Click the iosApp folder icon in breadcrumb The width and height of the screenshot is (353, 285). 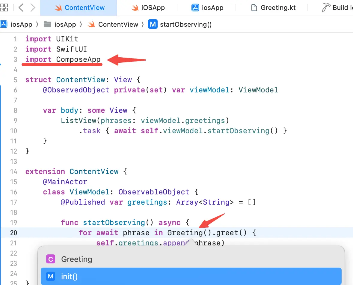(47, 24)
